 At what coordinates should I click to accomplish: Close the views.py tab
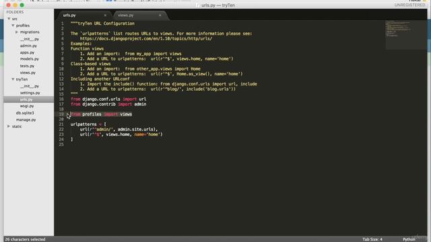click(x=160, y=15)
